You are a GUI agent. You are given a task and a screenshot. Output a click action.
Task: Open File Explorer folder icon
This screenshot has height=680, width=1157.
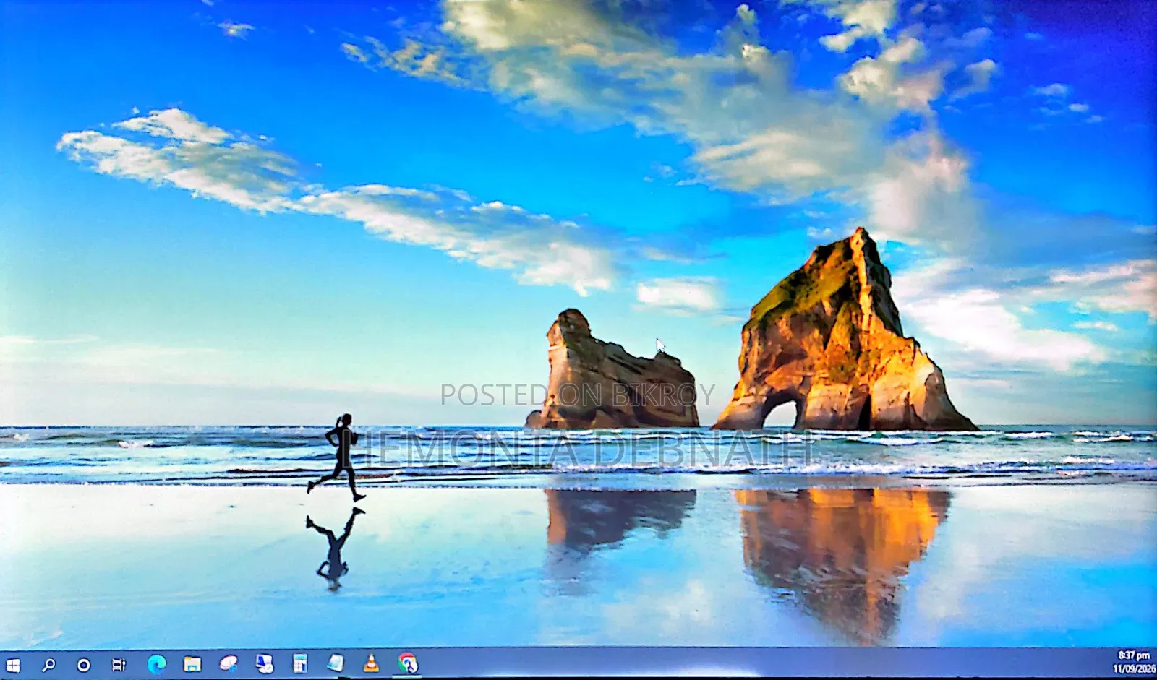192,663
